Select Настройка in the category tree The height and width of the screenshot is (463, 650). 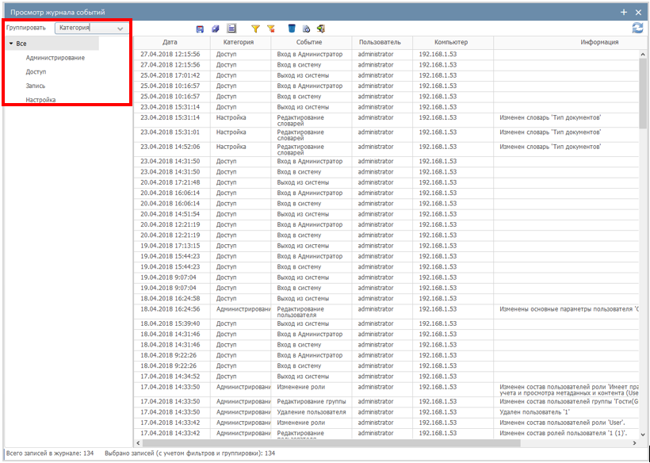point(40,100)
